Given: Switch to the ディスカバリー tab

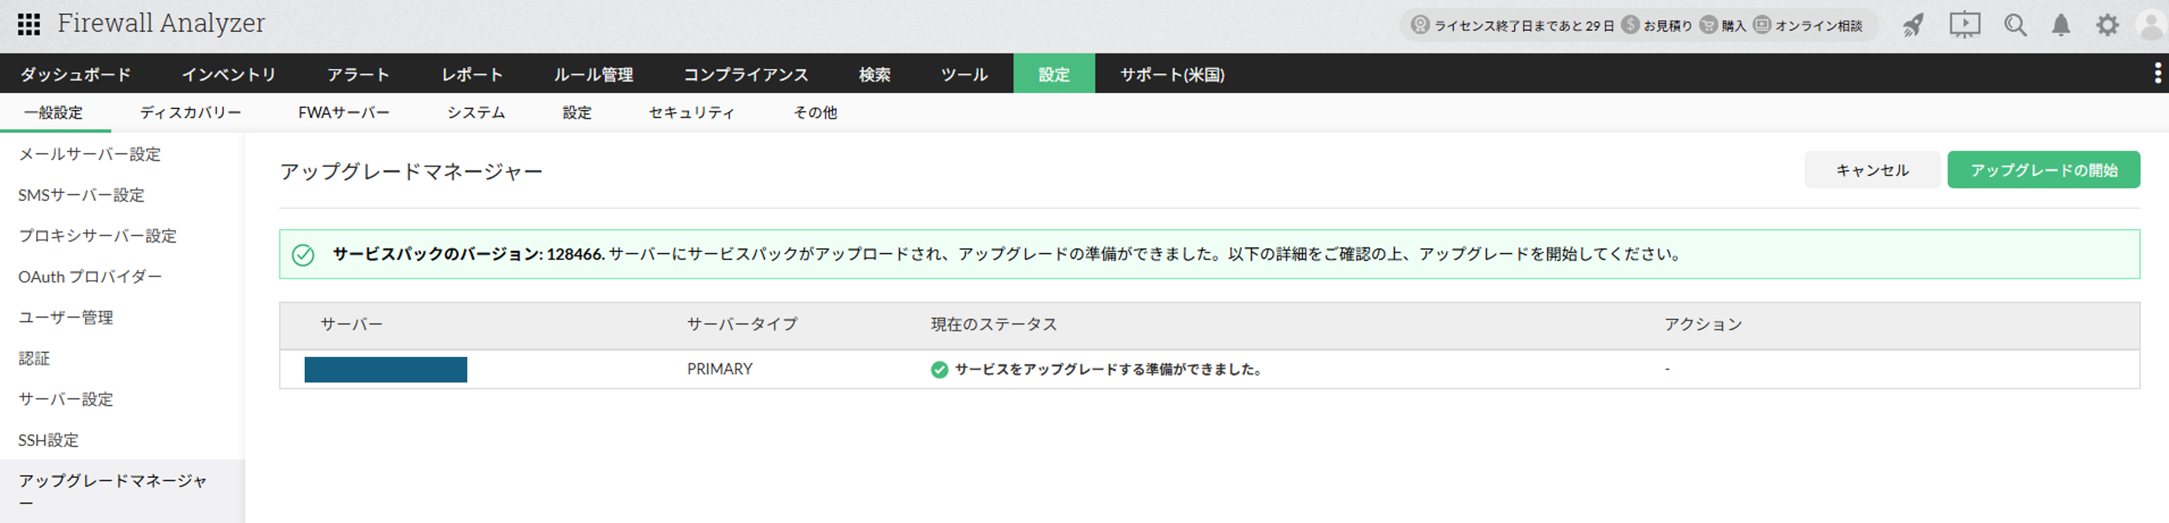Looking at the screenshot, I should (x=190, y=113).
